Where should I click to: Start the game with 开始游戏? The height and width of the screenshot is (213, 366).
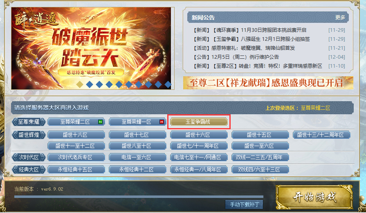(314, 197)
